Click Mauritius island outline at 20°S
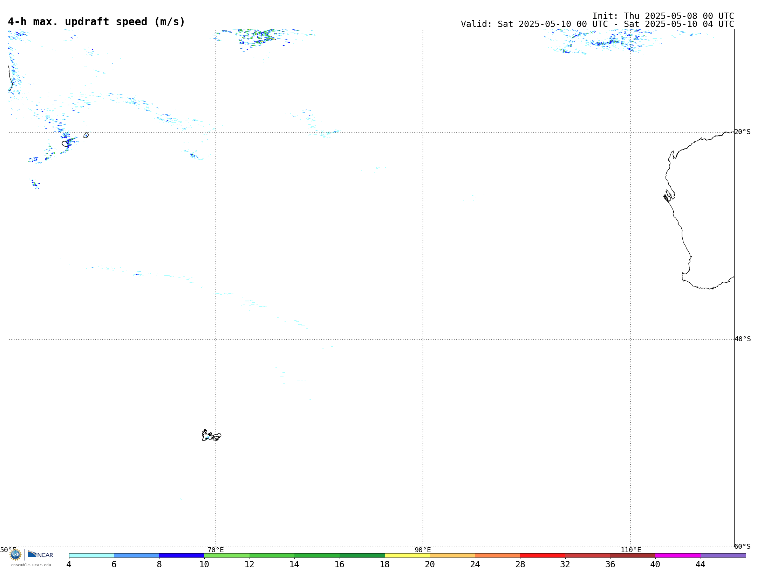This screenshot has height=569, width=757. point(86,135)
